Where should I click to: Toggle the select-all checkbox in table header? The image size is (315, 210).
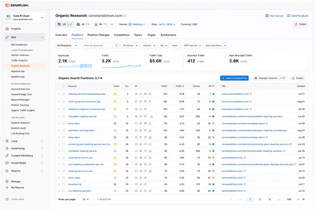[x=63, y=86]
